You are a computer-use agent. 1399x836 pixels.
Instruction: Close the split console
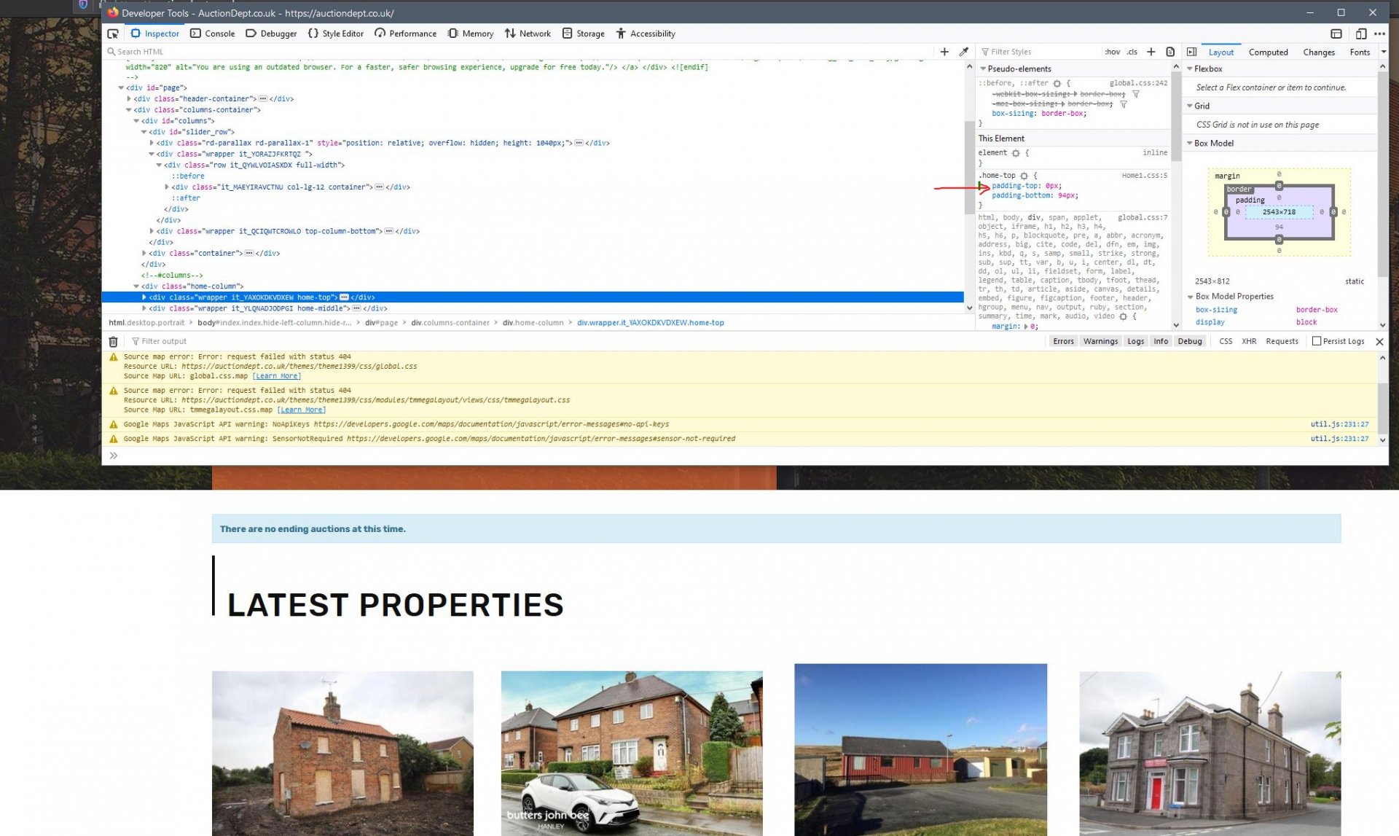[x=1379, y=341]
